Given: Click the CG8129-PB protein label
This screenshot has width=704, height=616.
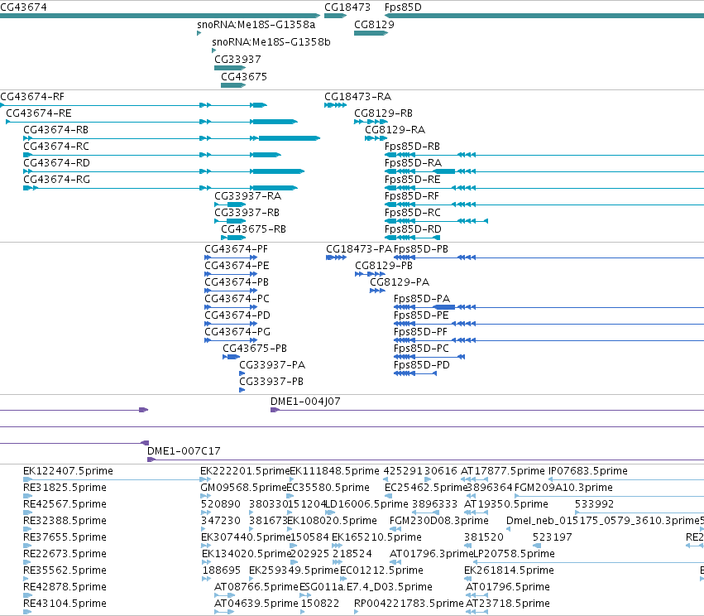Looking at the screenshot, I should tap(384, 266).
